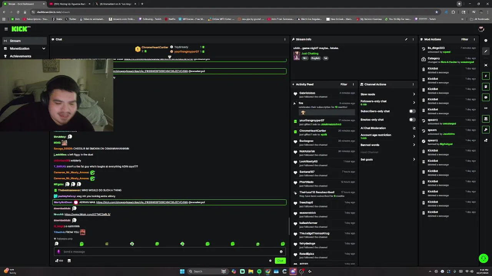Image resolution: width=492 pixels, height=276 pixels.
Task: Open the ADRIAN MAIL clip link in chat
Action: tap(142, 202)
